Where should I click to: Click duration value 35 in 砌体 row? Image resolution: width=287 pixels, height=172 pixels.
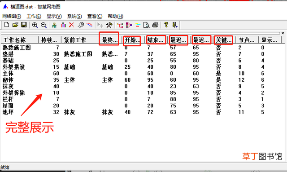pos(56,80)
